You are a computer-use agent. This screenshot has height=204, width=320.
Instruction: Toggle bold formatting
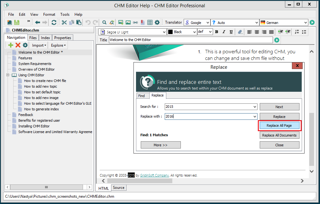pyautogui.click(x=217, y=32)
